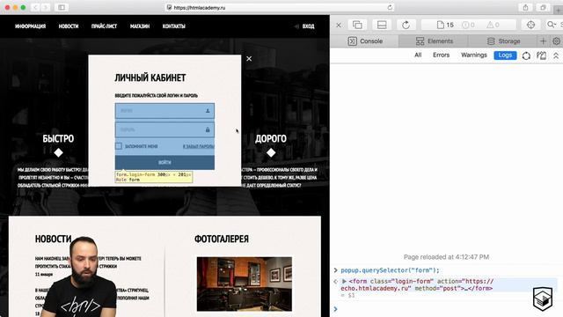563x317 pixels.
Task: Open ИНФОРМАЦИЯ in the site menu
Action: [x=30, y=26]
